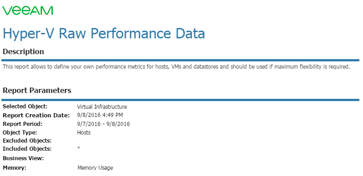Click the Object Type label
This screenshot has width=363, height=176.
click(x=20, y=133)
